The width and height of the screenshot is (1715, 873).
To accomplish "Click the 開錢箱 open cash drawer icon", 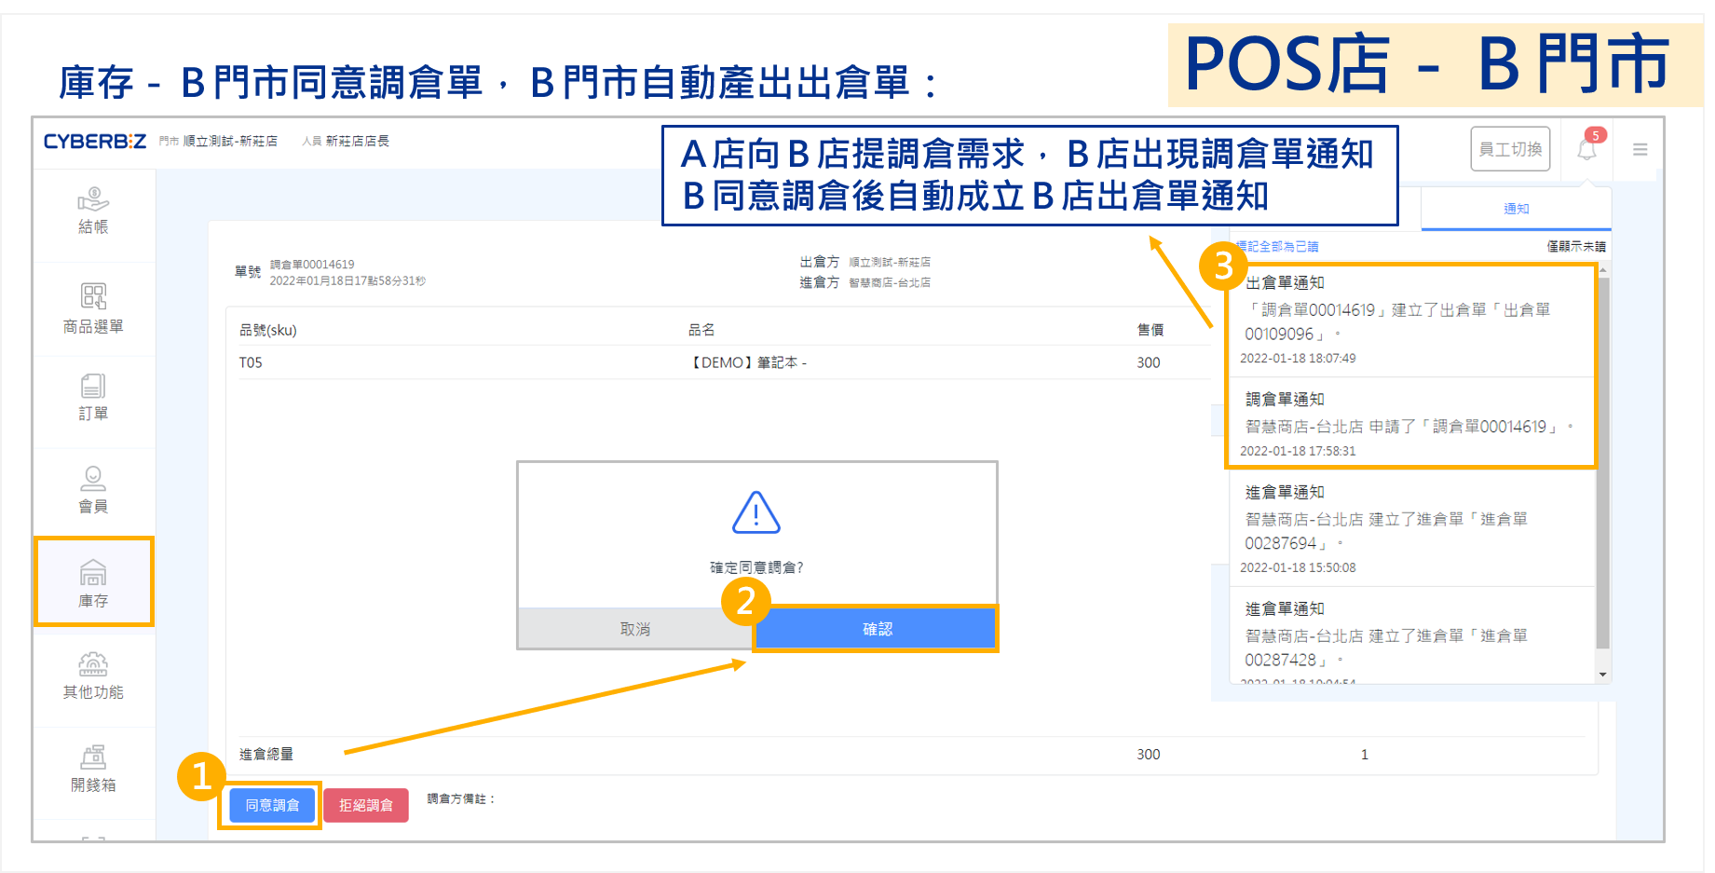I will point(93,769).
